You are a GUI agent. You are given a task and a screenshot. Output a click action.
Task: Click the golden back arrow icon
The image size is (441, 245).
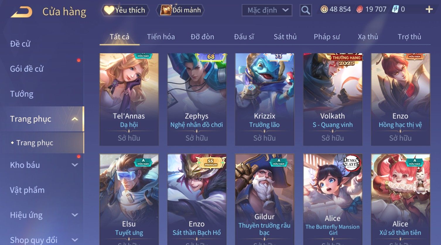[x=21, y=12]
